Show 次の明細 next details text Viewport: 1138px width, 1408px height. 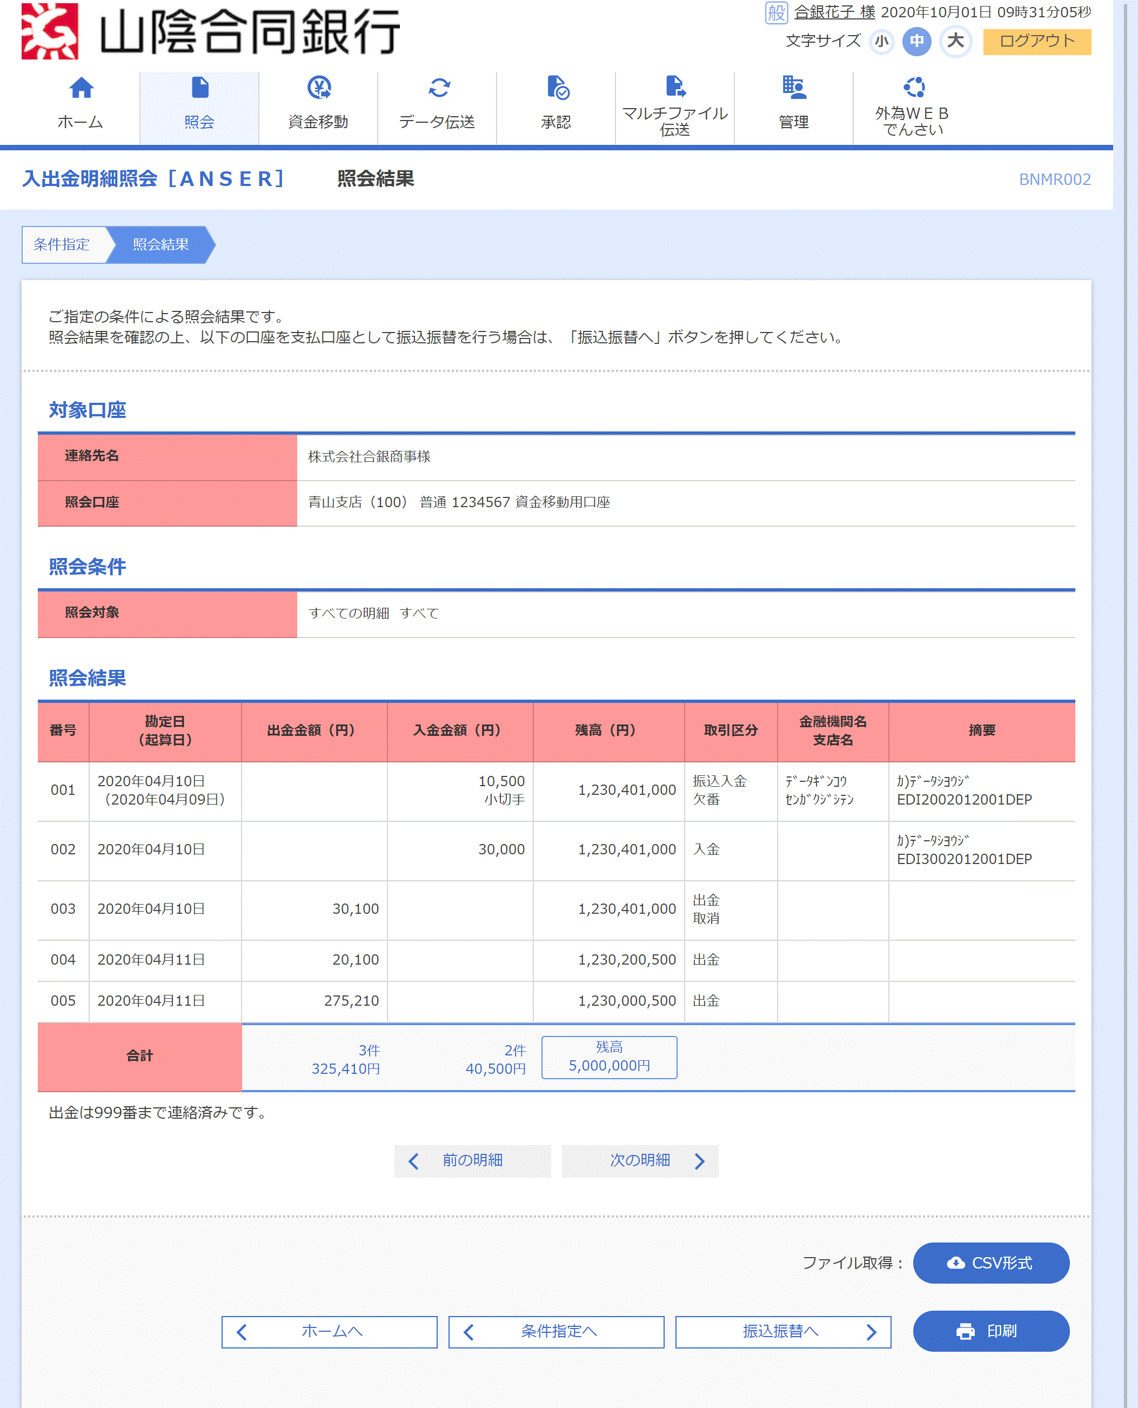click(x=640, y=1160)
